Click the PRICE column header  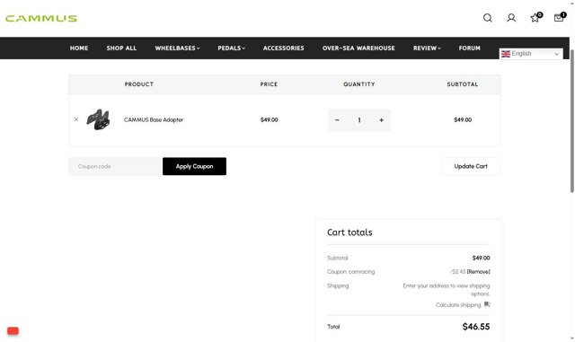tap(269, 84)
